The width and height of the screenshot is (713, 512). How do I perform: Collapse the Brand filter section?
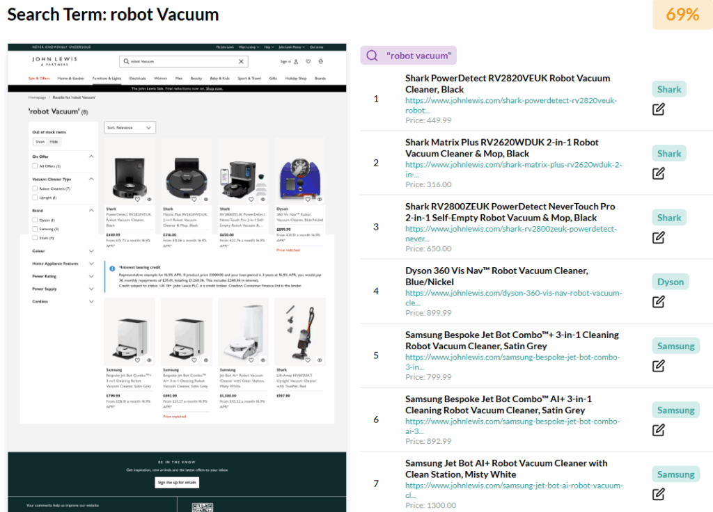click(x=91, y=209)
